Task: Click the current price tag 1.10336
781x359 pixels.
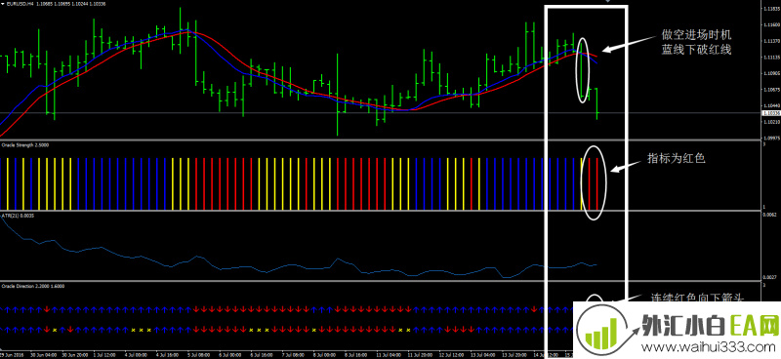Action: 771,113
